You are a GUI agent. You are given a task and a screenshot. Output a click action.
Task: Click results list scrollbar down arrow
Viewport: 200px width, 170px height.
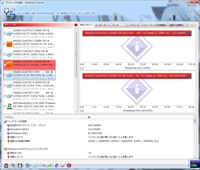tap(195, 157)
